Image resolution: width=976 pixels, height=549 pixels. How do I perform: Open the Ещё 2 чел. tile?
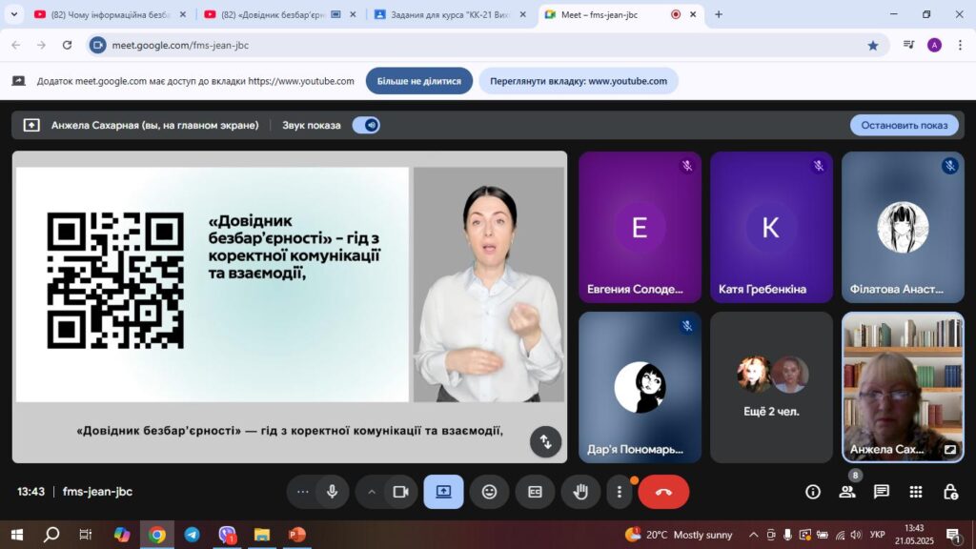(771, 387)
